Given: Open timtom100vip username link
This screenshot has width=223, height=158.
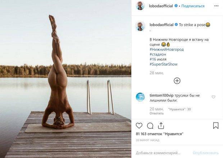Looking at the screenshot, I should click(x=162, y=95).
